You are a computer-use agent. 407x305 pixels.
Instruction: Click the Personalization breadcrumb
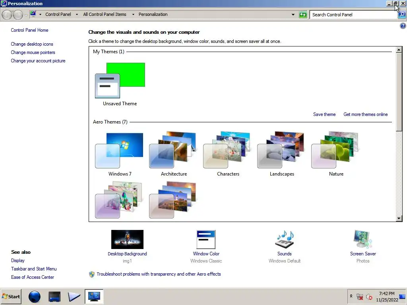pos(153,15)
